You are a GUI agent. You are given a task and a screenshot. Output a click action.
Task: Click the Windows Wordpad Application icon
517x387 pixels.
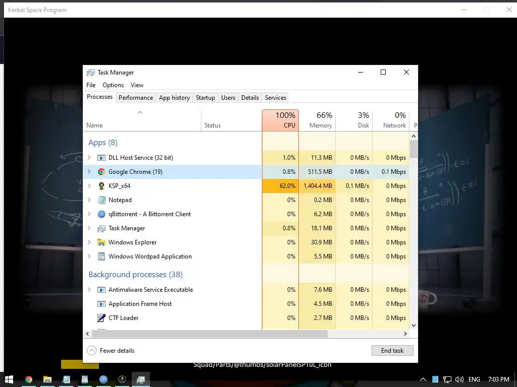pos(101,256)
